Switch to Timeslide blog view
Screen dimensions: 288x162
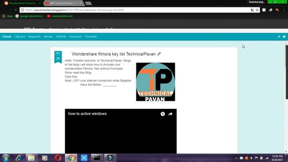(x=91, y=36)
